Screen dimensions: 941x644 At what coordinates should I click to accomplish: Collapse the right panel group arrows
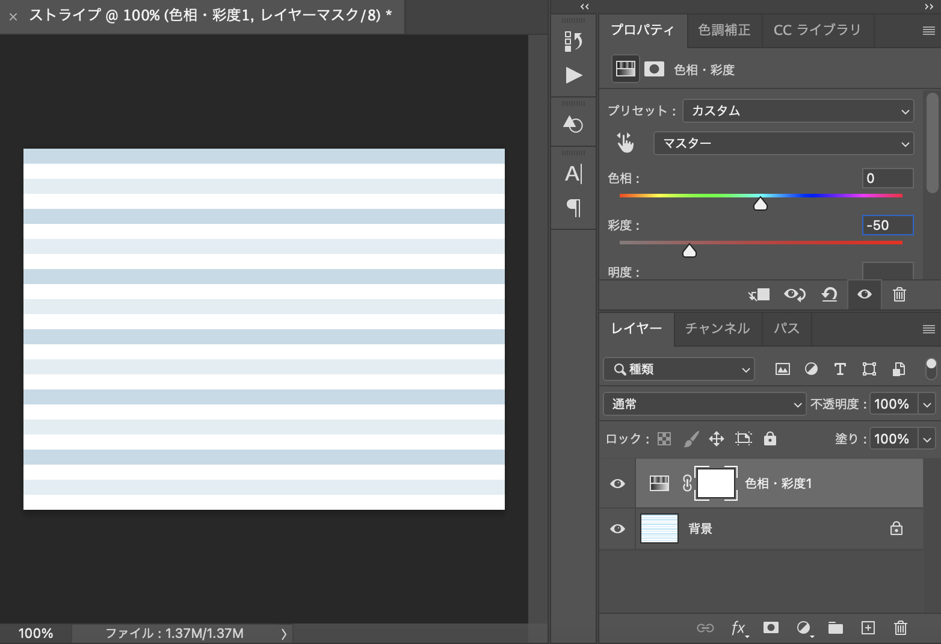[x=929, y=7]
